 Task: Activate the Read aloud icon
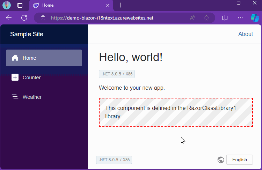(x=192, y=18)
